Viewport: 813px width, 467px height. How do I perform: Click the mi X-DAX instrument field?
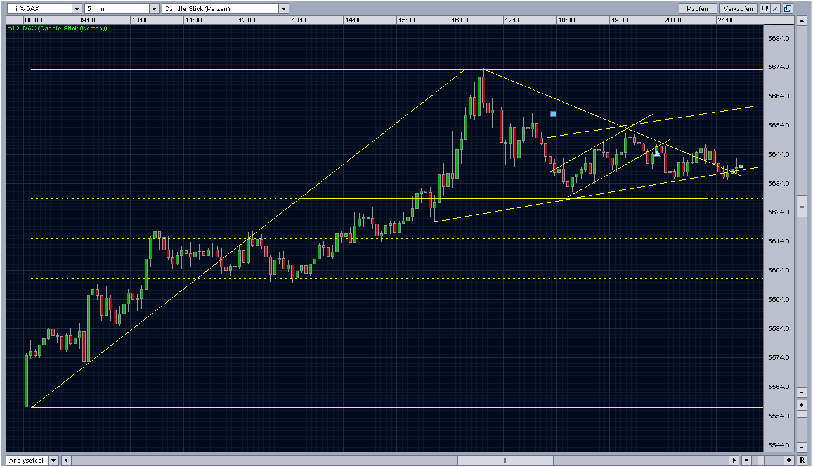pyautogui.click(x=39, y=9)
